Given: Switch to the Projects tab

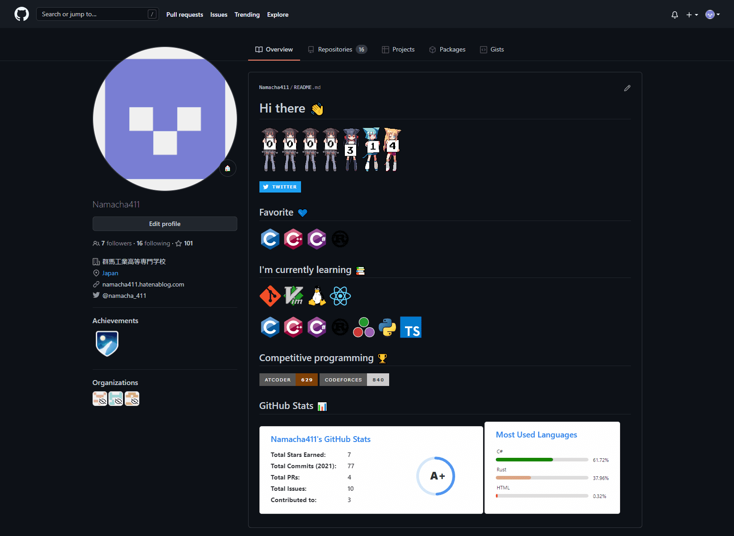Looking at the screenshot, I should pyautogui.click(x=398, y=49).
